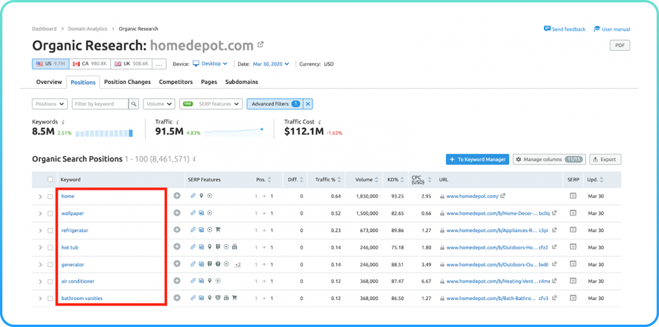Image resolution: width=659 pixels, height=327 pixels.
Task: Switch to the Position Changes tab
Action: click(127, 82)
